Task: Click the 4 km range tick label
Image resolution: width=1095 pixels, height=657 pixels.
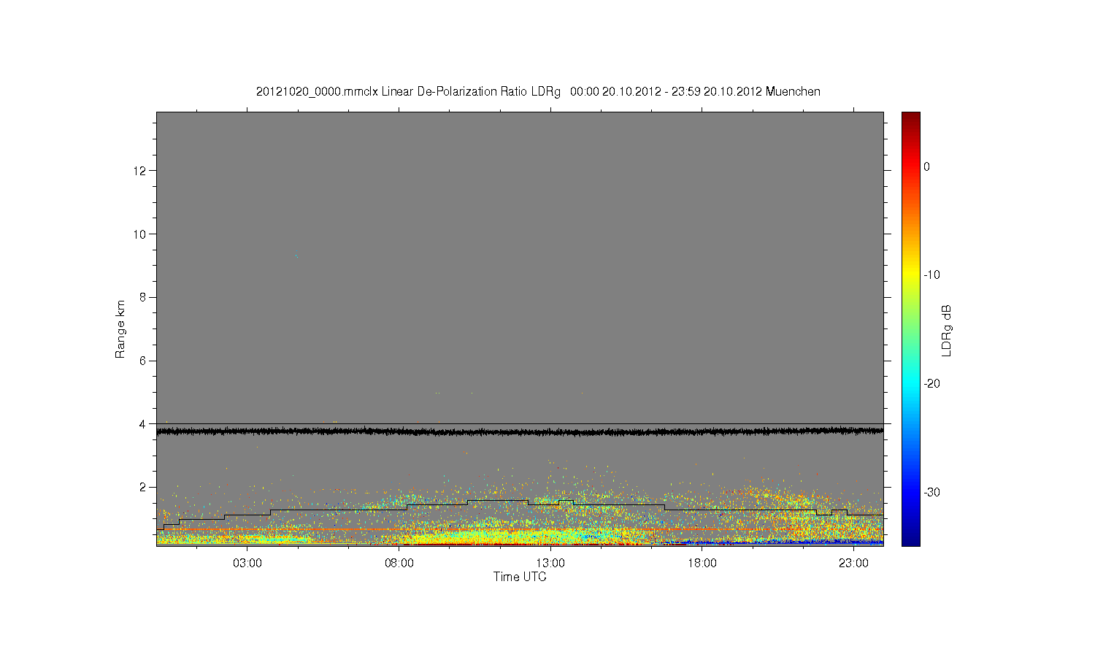Action: pyautogui.click(x=144, y=423)
